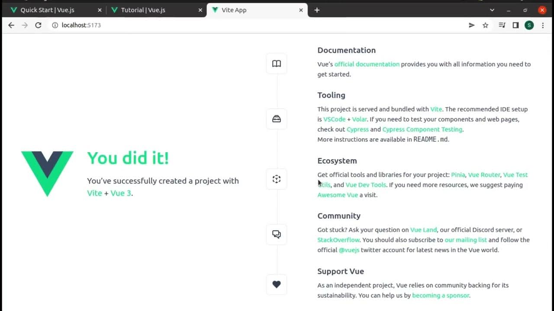Screen dimensions: 554x311
Task: Follow the Vue Router link
Action: click(484, 175)
